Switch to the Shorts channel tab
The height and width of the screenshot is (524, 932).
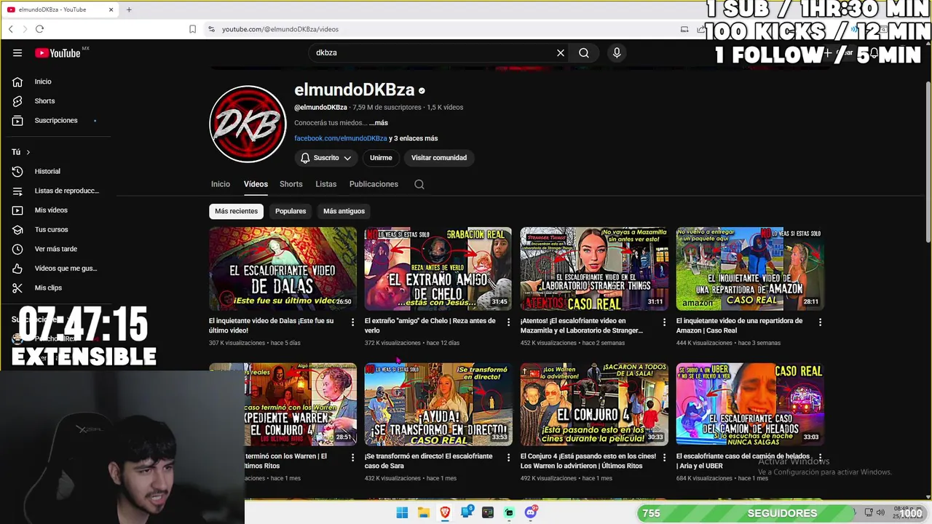pos(291,184)
